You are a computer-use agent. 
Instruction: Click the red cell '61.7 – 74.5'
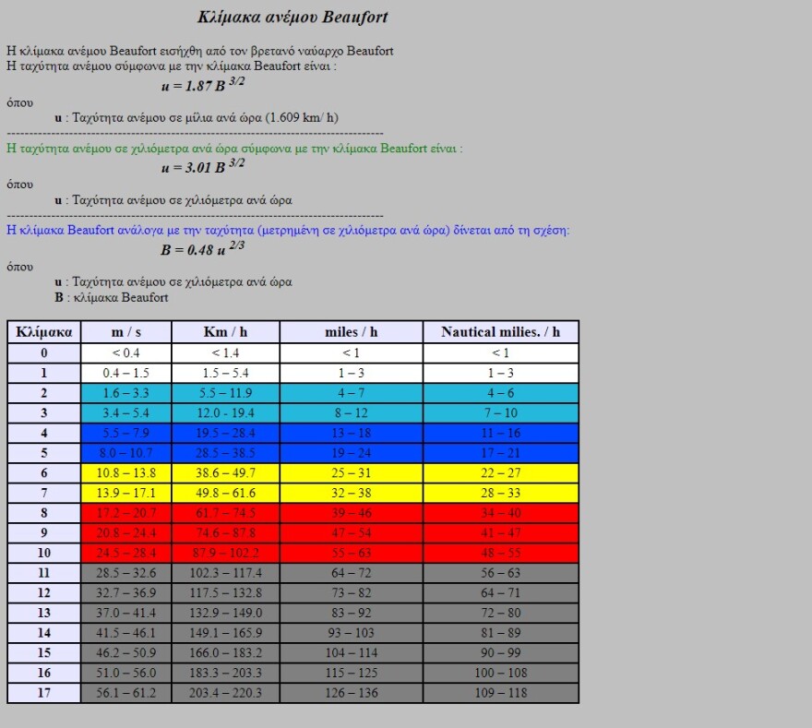coord(225,513)
